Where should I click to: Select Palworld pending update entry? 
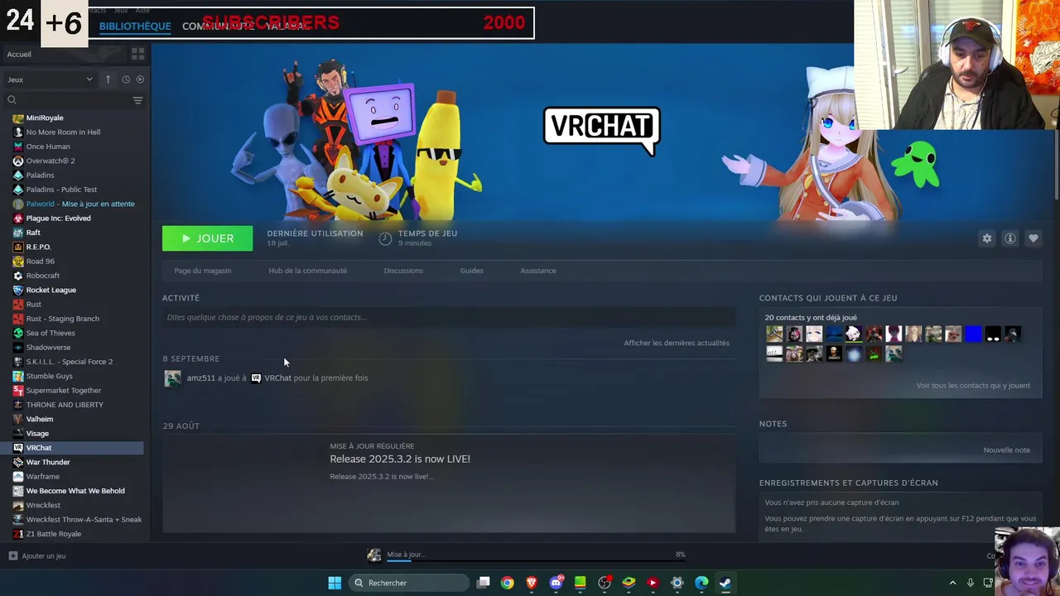[80, 204]
